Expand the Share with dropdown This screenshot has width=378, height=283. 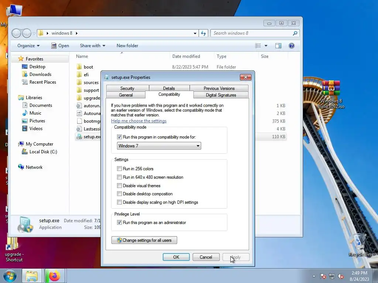(x=93, y=46)
